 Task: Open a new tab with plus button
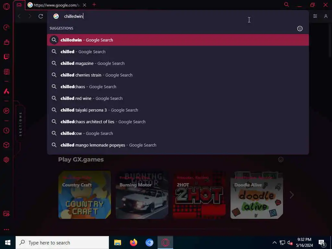point(94,5)
